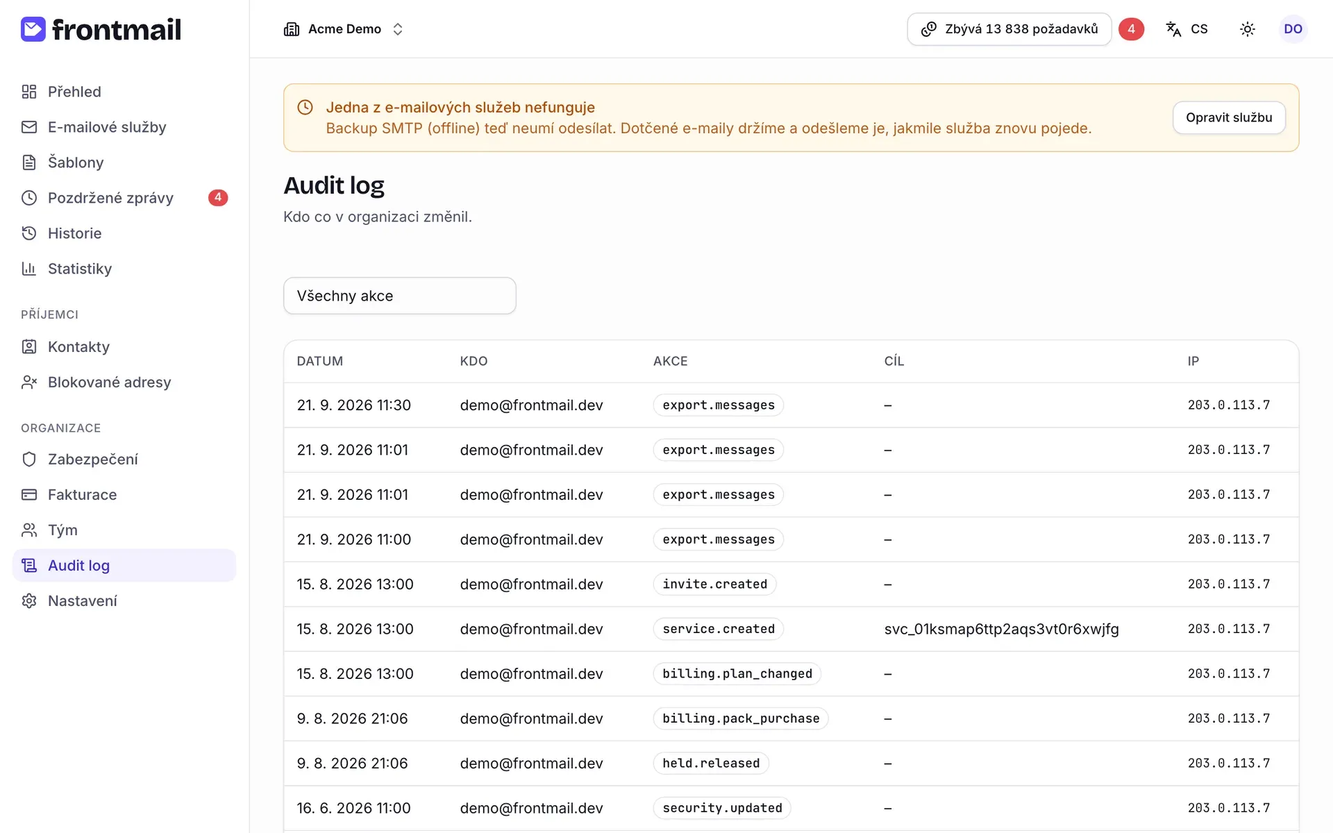This screenshot has width=1333, height=833.
Task: Go to Přehled in the sidebar
Action: (124, 92)
